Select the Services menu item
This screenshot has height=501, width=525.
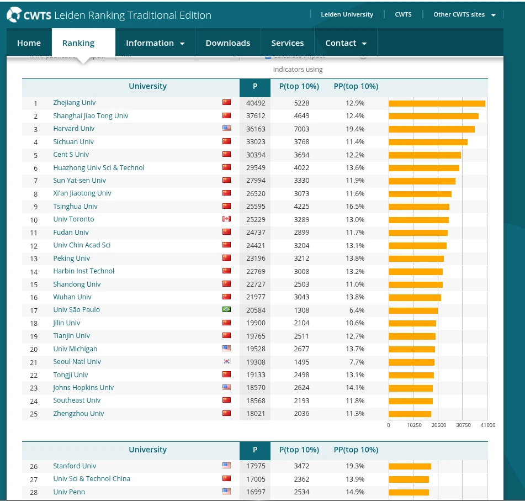[287, 43]
